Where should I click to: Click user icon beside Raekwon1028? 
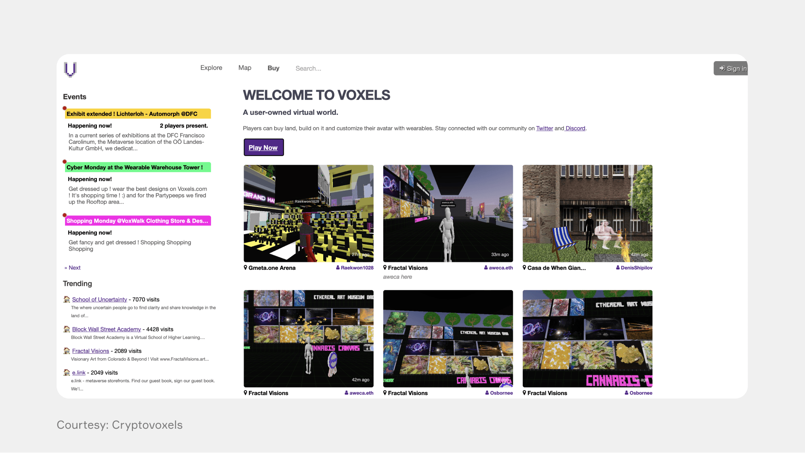pos(338,268)
